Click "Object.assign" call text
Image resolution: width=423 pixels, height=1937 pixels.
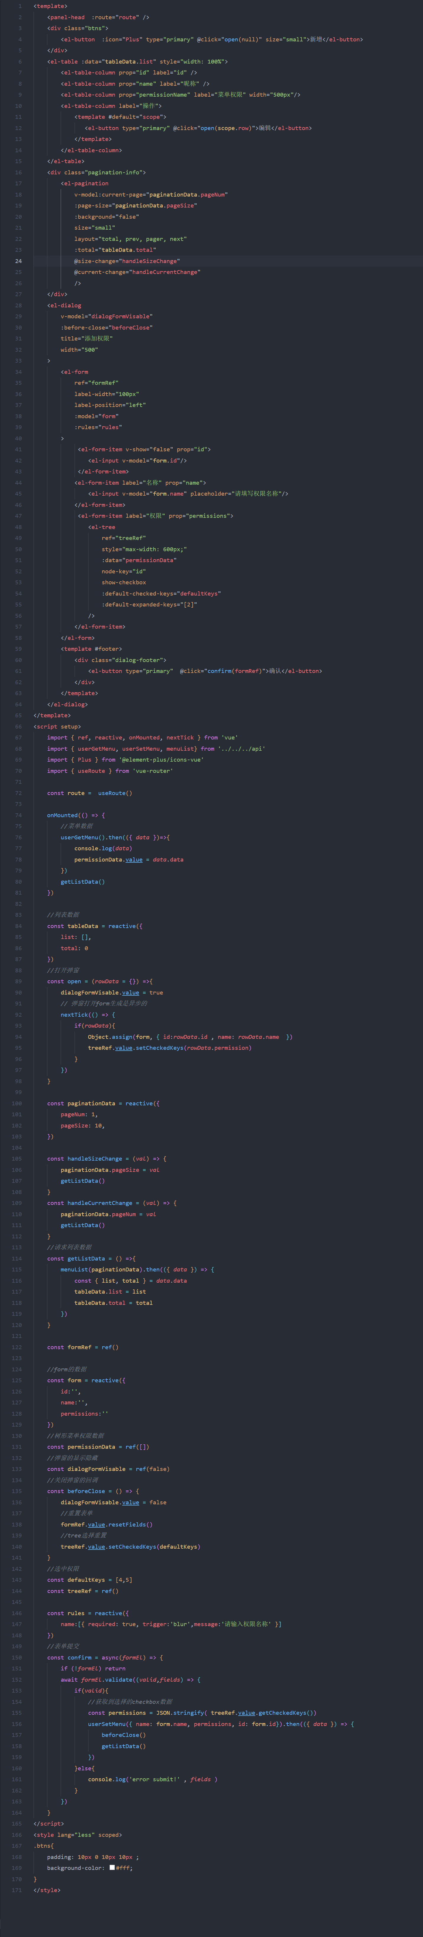[x=110, y=1037]
